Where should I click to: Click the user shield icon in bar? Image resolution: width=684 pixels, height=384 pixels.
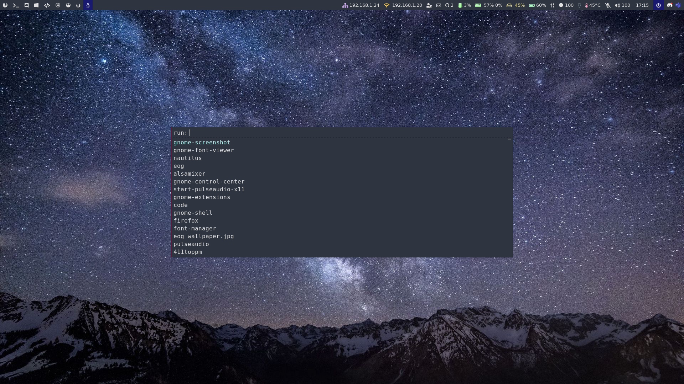tap(429, 5)
